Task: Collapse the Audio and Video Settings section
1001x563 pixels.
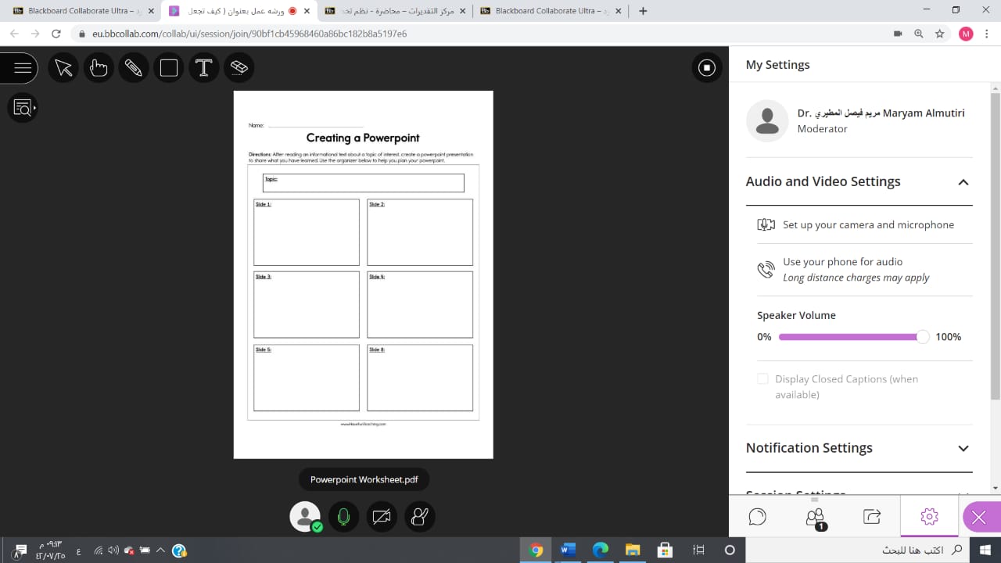Action: (963, 182)
